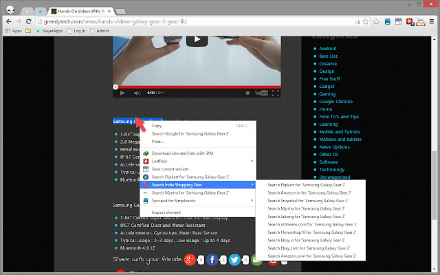The height and width of the screenshot is (275, 440).
Task: Expand the LastPass submenu arrow
Action: (x=252, y=161)
